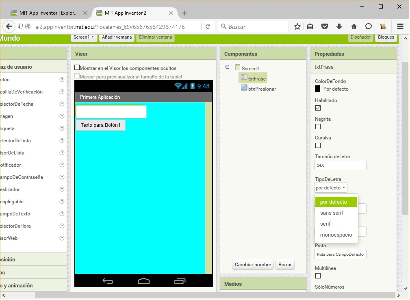
Task: Toggle the Cursiva checkbox
Action: tap(318, 146)
